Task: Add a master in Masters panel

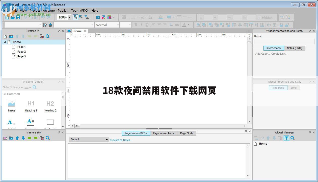Action: pos(5,138)
